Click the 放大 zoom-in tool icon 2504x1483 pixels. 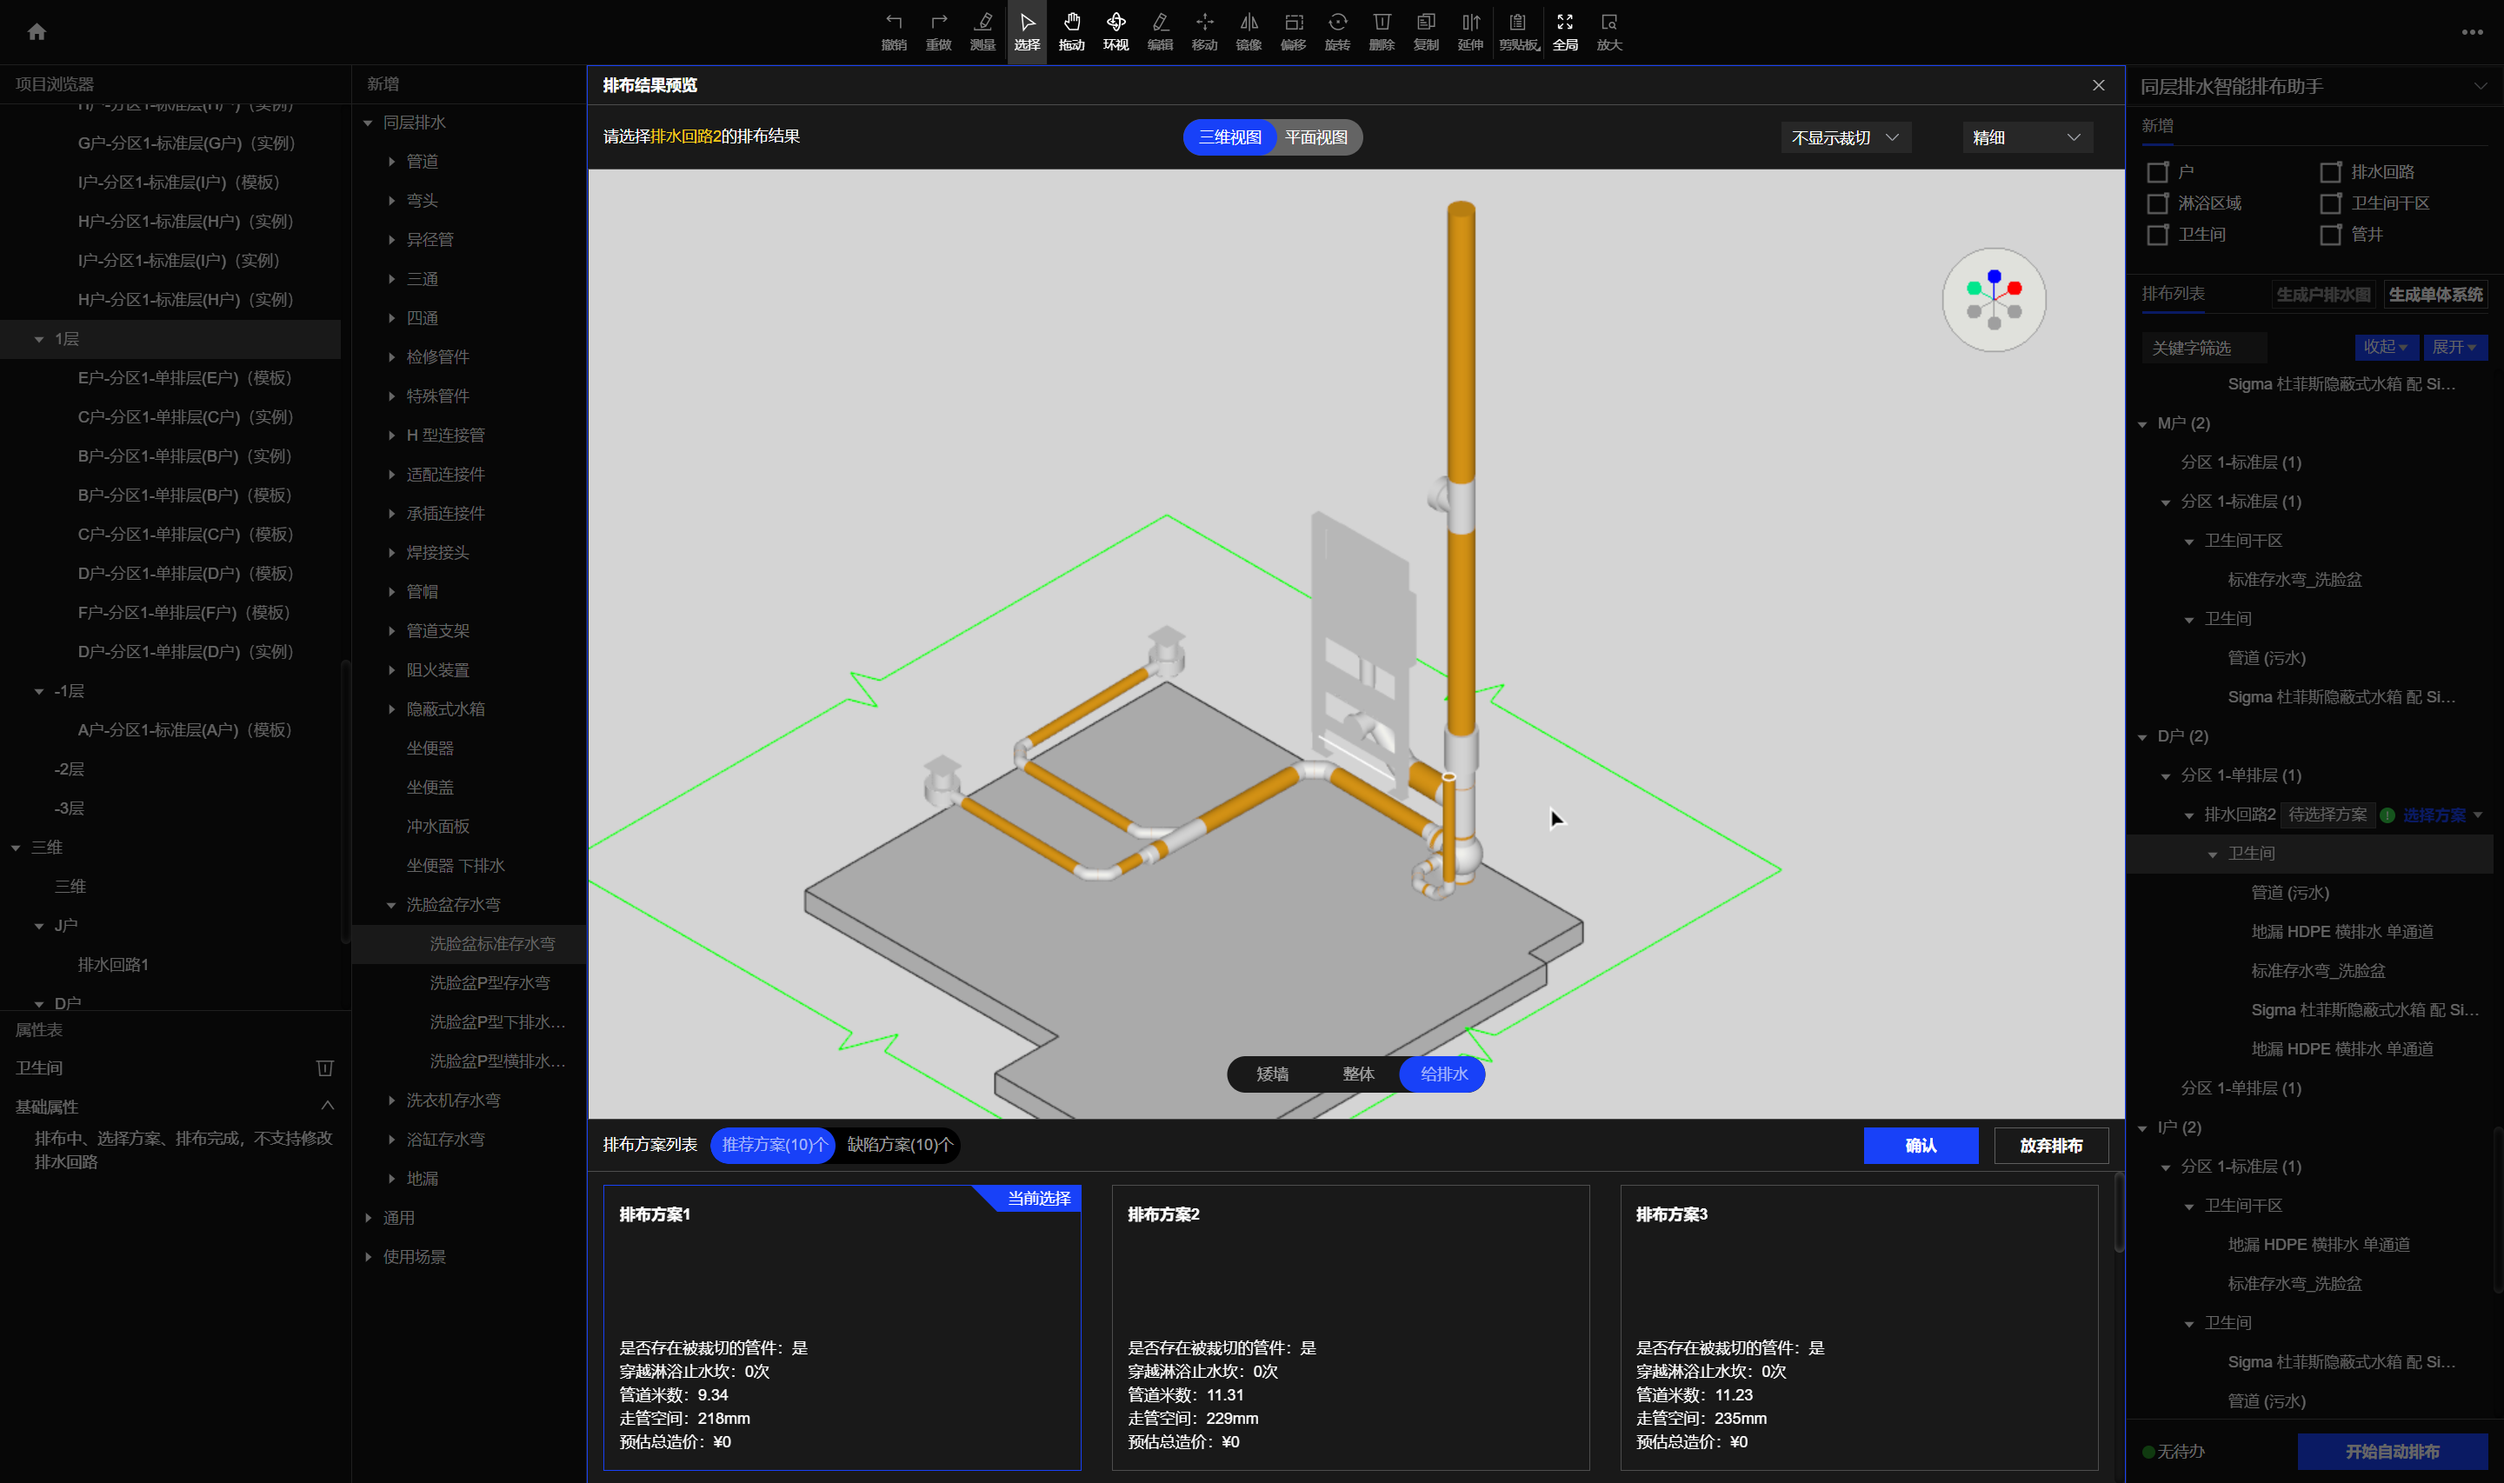click(1608, 30)
